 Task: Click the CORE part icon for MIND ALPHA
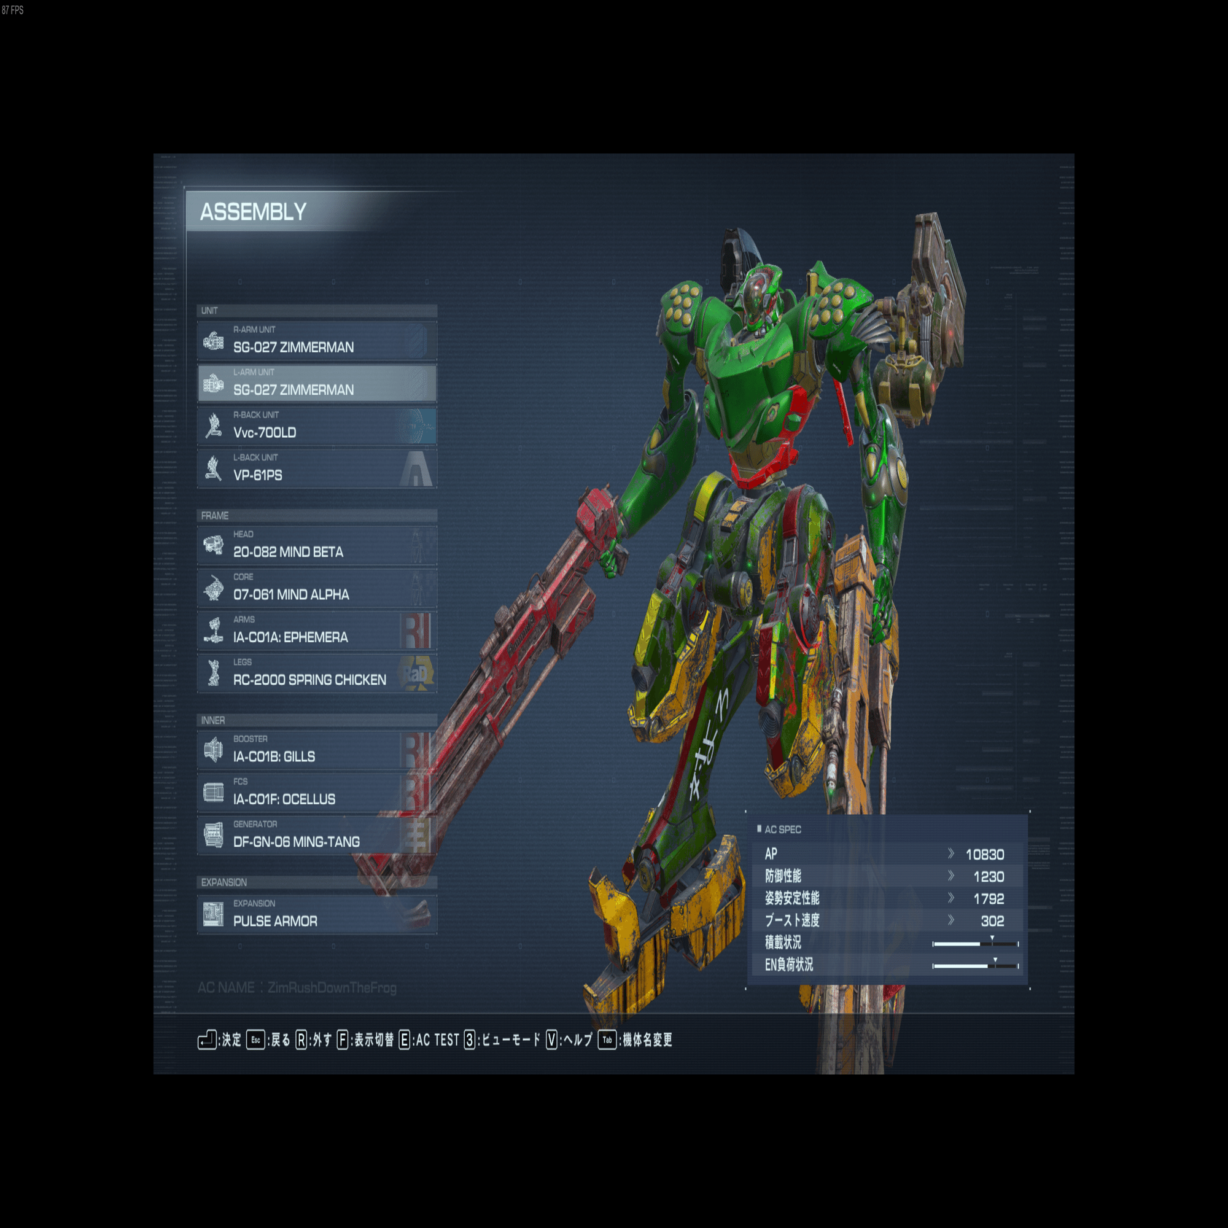pyautogui.click(x=214, y=589)
